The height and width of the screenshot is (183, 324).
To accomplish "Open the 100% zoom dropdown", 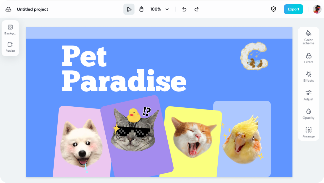I will point(159,9).
